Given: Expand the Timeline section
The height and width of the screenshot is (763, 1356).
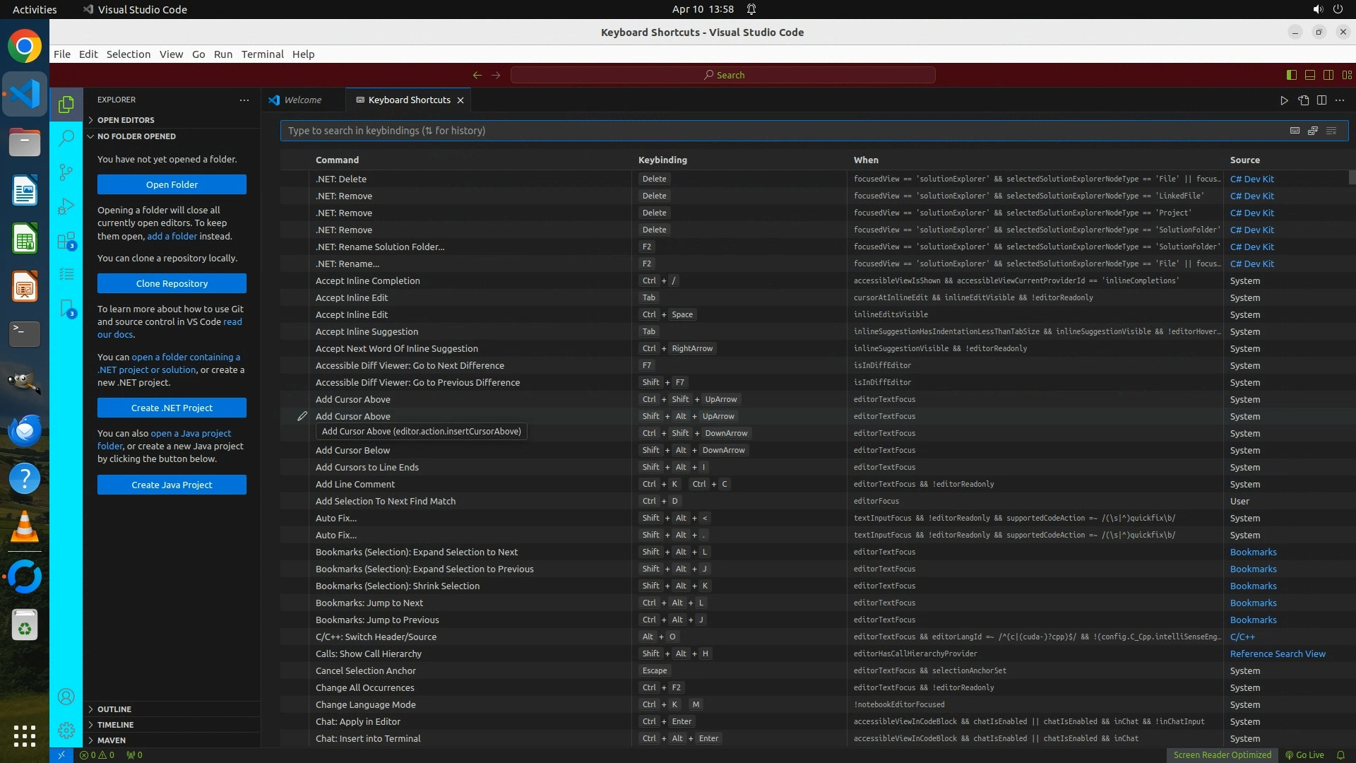Looking at the screenshot, I should 115,725.
